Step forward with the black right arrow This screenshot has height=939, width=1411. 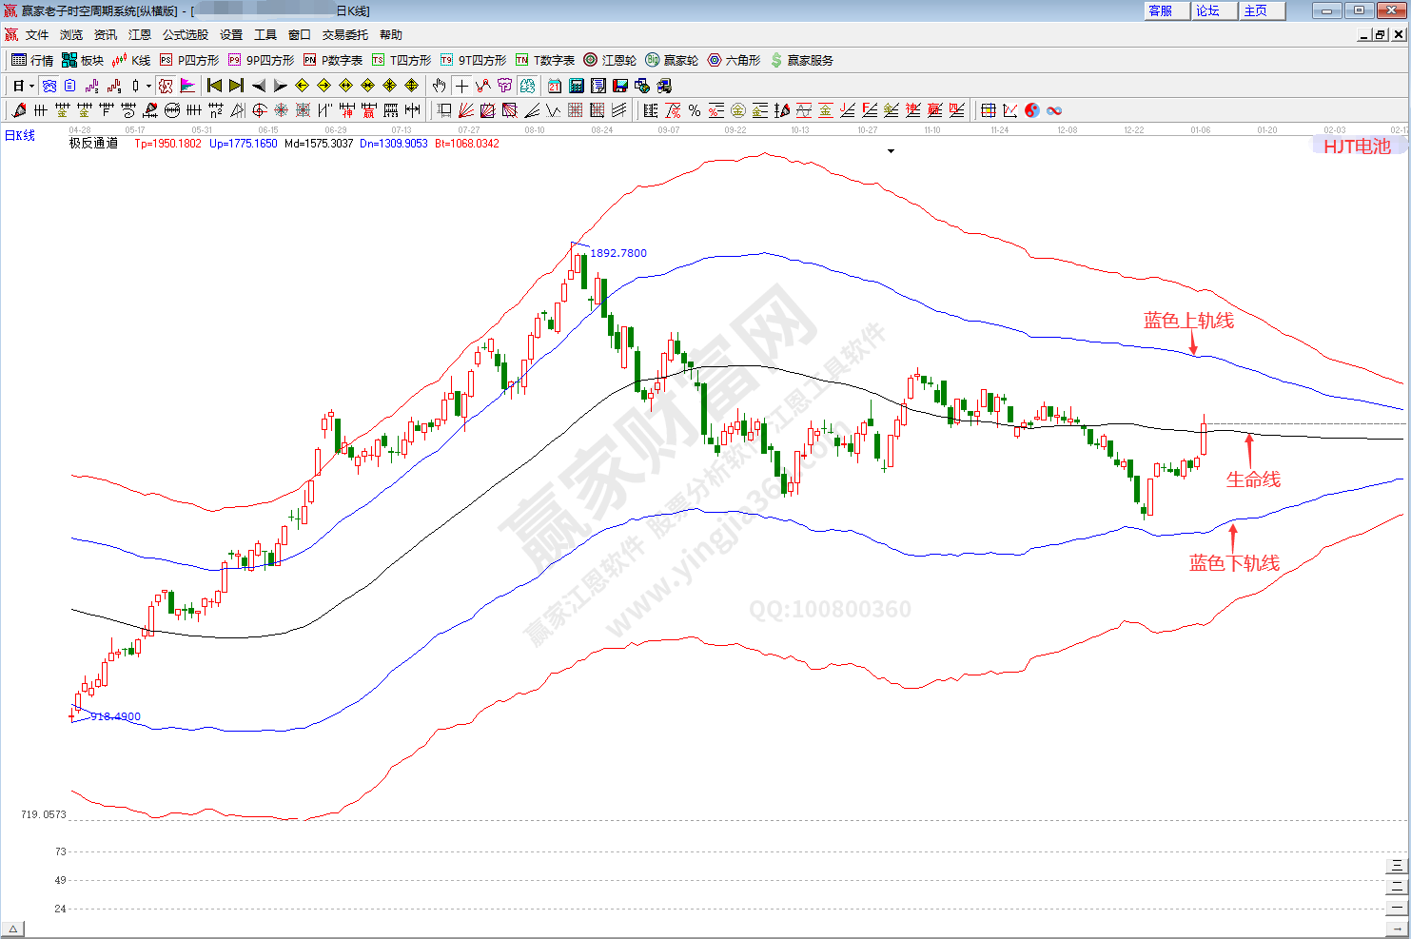(x=280, y=86)
